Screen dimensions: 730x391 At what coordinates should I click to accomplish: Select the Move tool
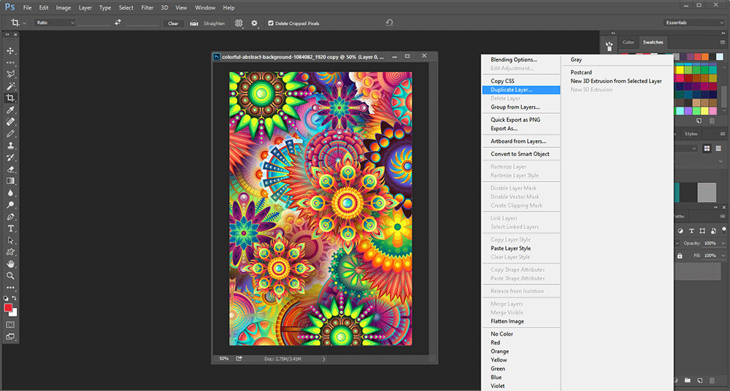10,50
